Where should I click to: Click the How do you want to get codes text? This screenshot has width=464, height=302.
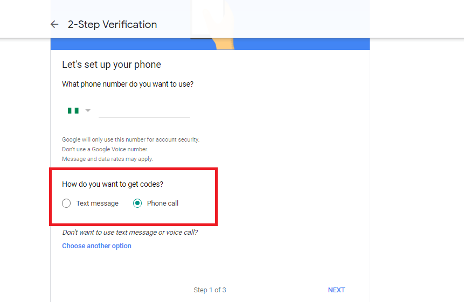pos(113,185)
